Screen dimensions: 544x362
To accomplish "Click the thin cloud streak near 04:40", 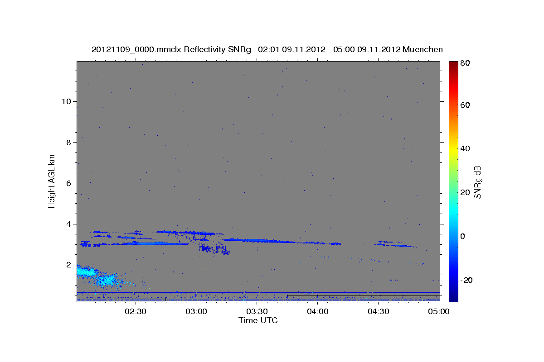I will pos(395,245).
